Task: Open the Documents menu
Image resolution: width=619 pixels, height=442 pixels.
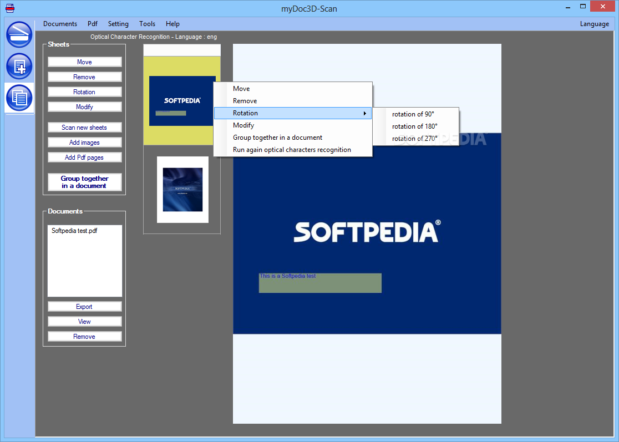Action: coord(60,24)
